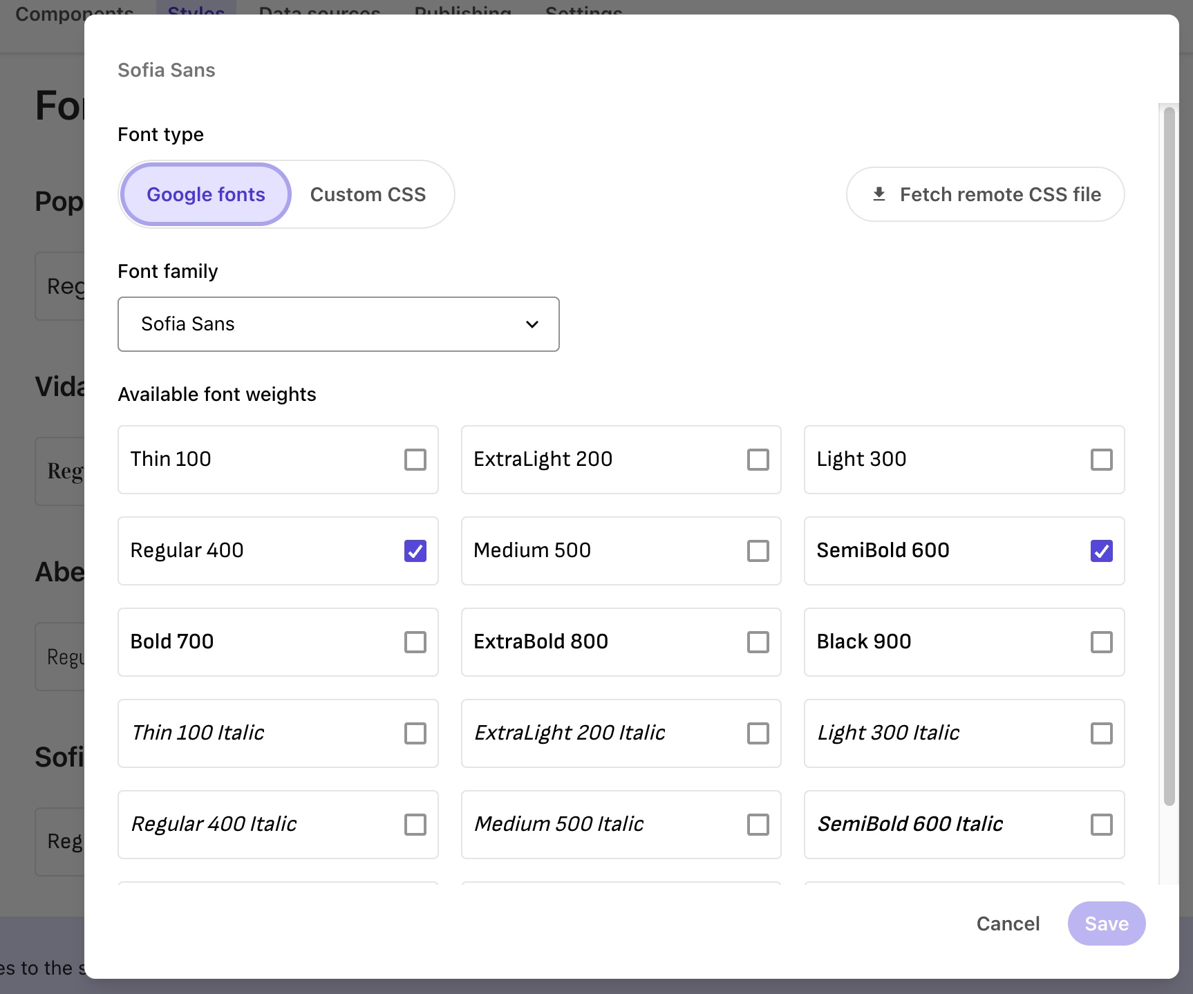Check the Medium 500 Italic weight
This screenshot has width=1193, height=994.
click(x=758, y=825)
